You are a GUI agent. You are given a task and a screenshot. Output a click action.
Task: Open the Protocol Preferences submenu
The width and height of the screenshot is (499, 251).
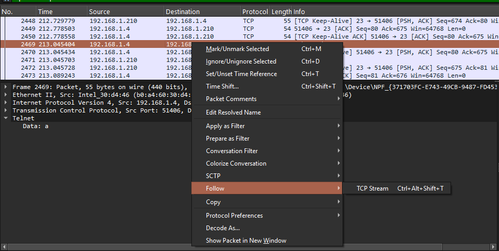(234, 216)
